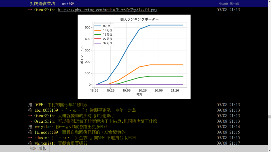Screen dimensions: 271x152
Task: Click the 19:56 x-axis tick label
Action: 127,91
